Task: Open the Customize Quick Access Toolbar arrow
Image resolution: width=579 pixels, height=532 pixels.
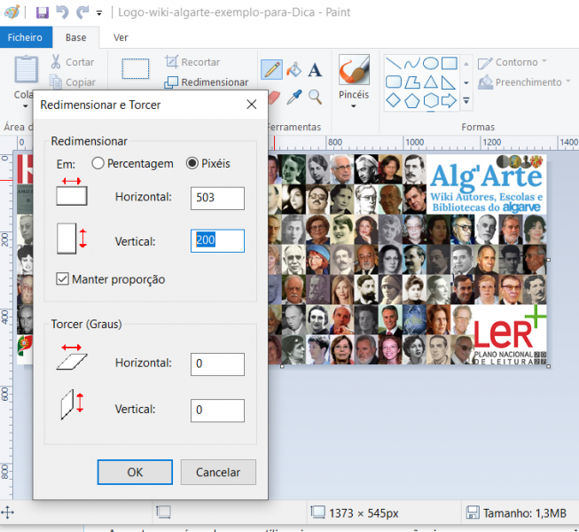Action: 99,13
